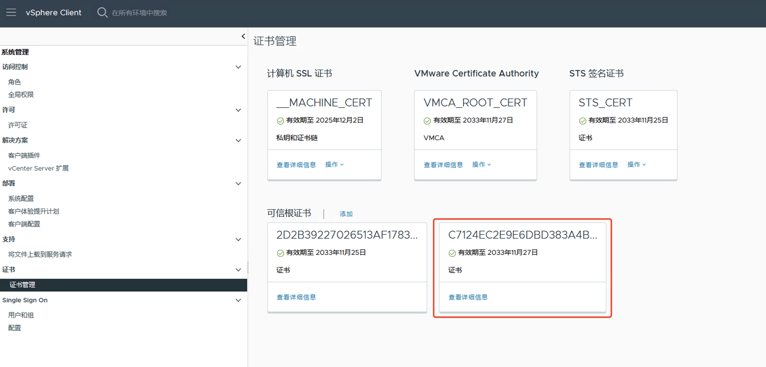766x367 pixels.
Task: Collapse the 解决方案 section chevron
Action: (238, 141)
